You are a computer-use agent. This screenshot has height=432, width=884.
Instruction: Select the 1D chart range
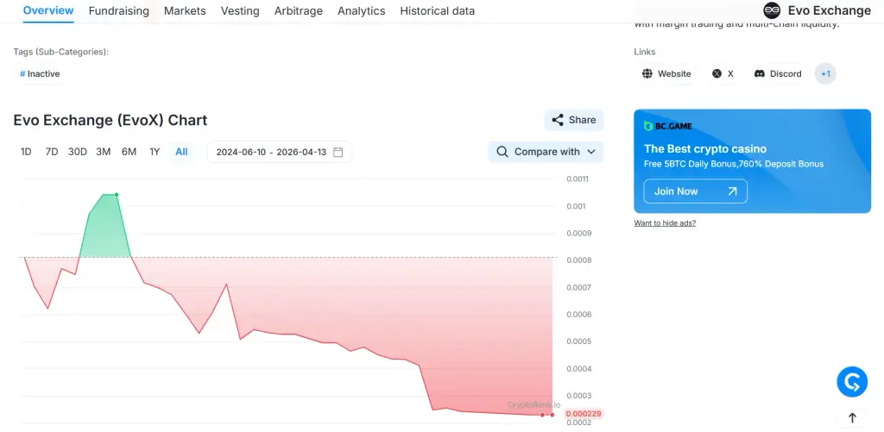(26, 152)
